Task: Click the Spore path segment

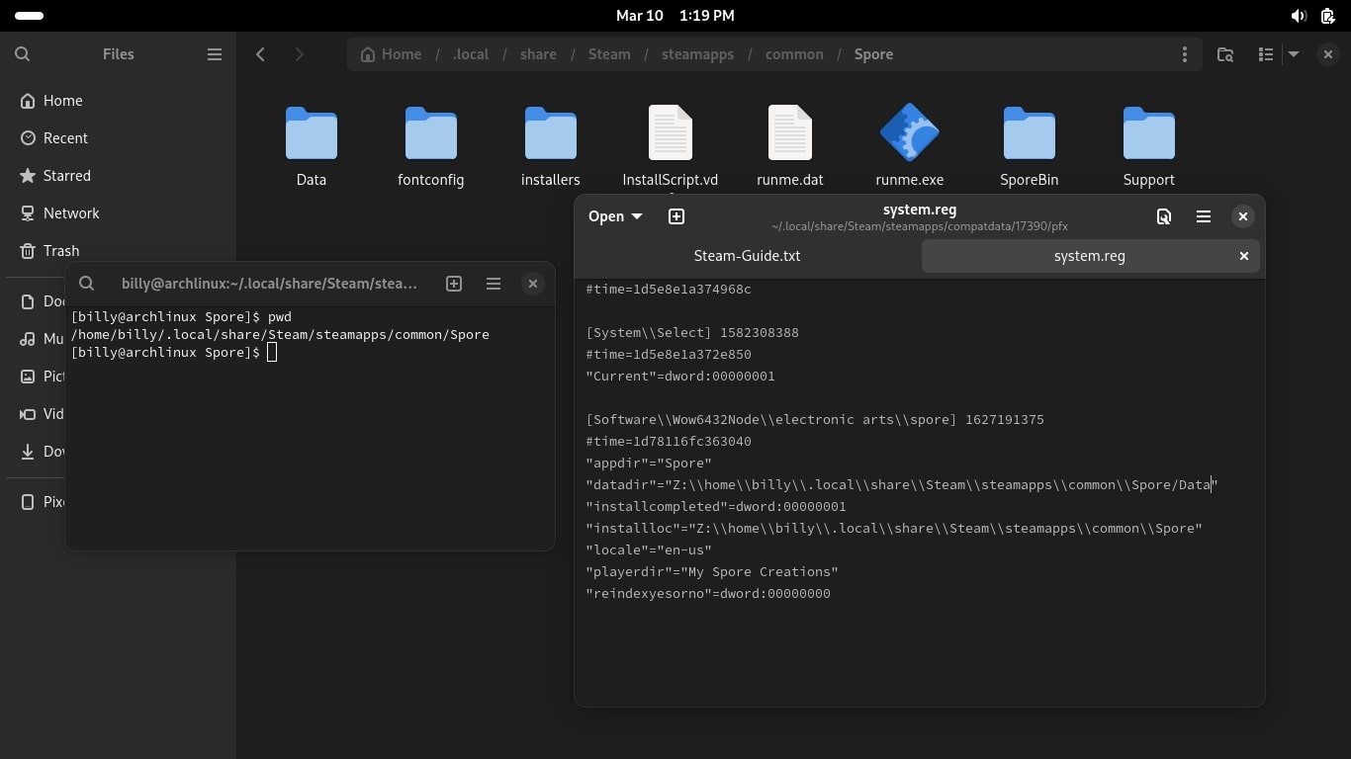Action: pos(873,54)
